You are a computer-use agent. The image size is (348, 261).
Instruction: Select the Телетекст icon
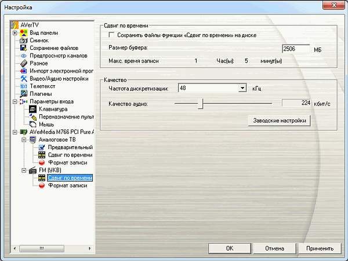tap(24, 86)
